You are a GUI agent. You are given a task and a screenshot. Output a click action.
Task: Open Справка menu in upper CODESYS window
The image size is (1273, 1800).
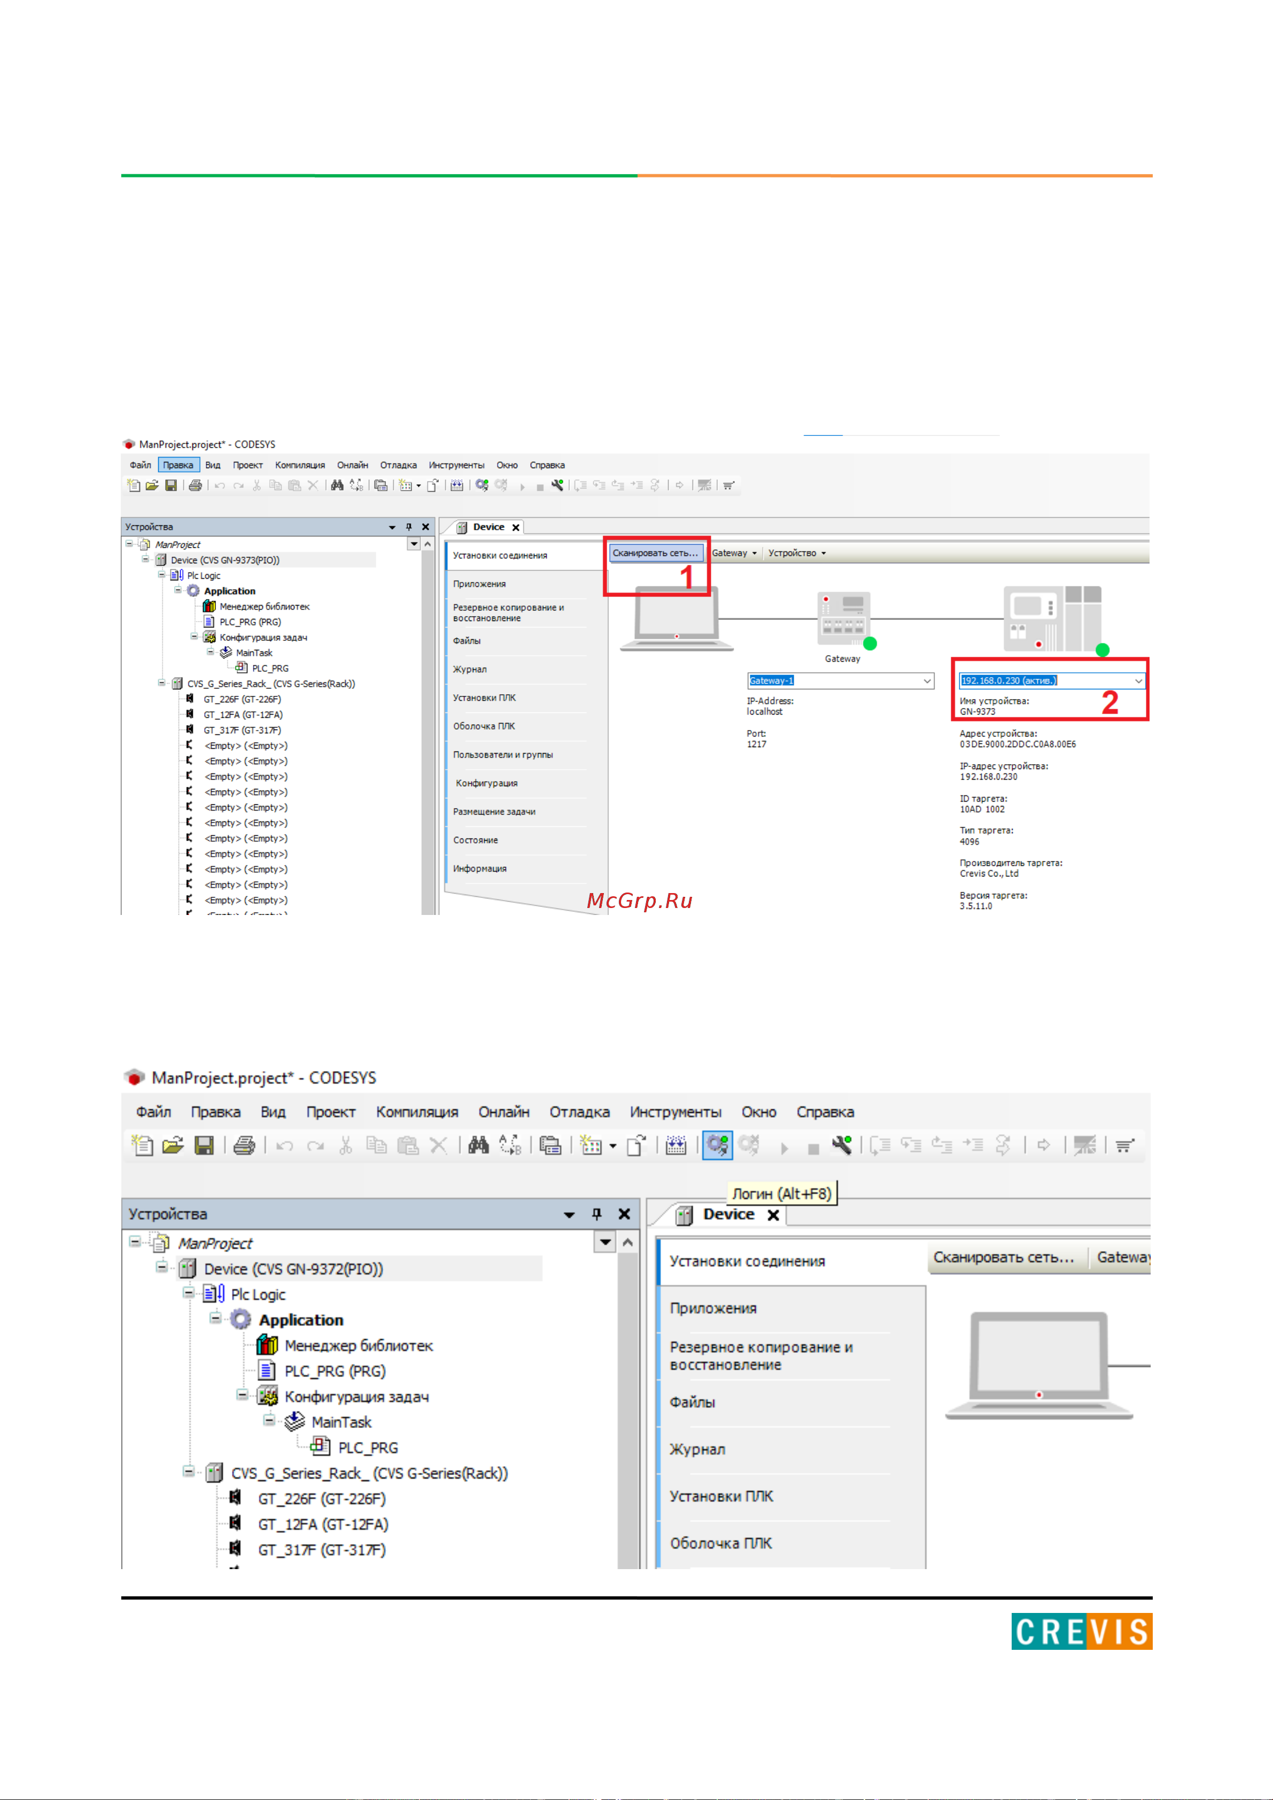click(547, 465)
